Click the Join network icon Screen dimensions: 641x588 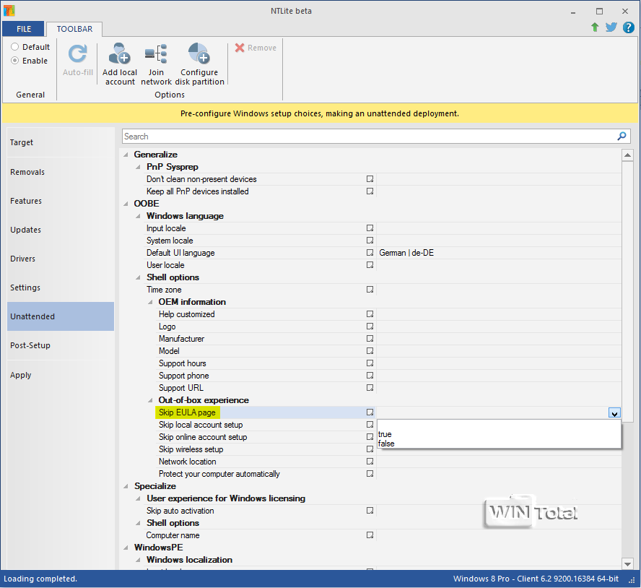(156, 54)
